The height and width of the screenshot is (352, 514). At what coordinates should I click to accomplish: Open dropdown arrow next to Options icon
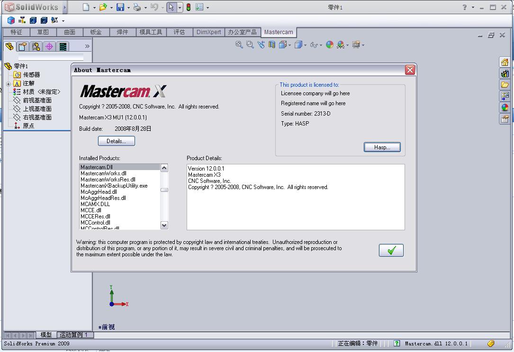[208, 8]
